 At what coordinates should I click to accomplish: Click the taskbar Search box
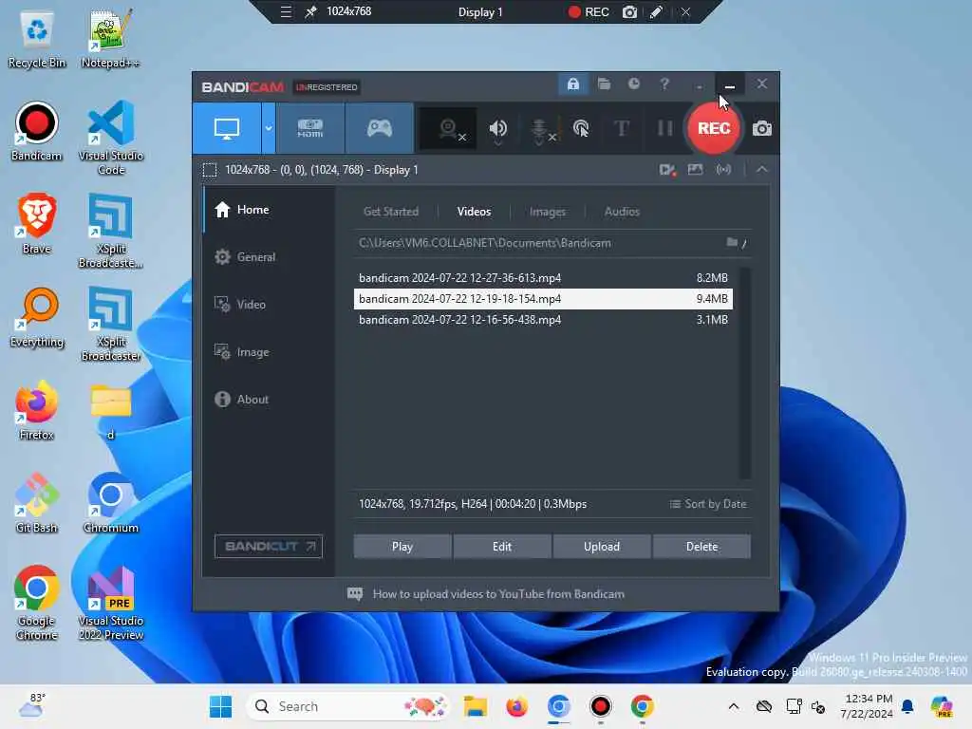[x=347, y=706]
